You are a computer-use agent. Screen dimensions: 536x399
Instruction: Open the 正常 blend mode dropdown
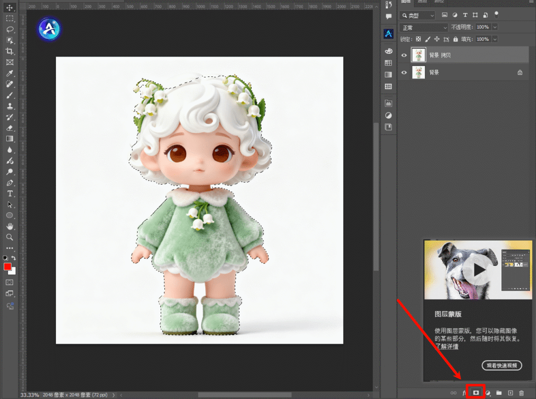coord(423,27)
